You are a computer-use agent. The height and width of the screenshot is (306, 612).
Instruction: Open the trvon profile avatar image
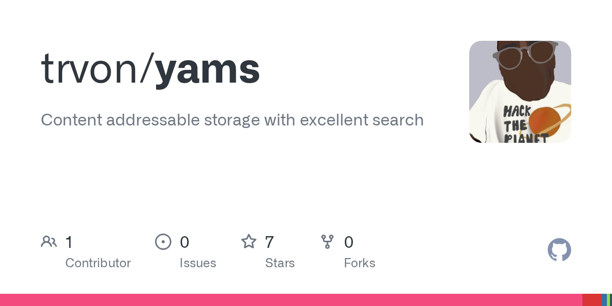click(520, 92)
